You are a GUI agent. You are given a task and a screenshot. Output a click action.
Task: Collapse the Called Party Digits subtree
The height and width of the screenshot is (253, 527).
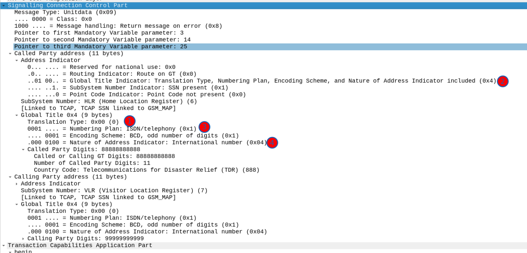pos(23,149)
